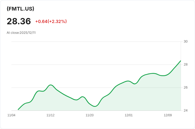The image size is (195, 129).
Task: Click the chart line's starting point at bottom left
Action: pyautogui.click(x=18, y=109)
